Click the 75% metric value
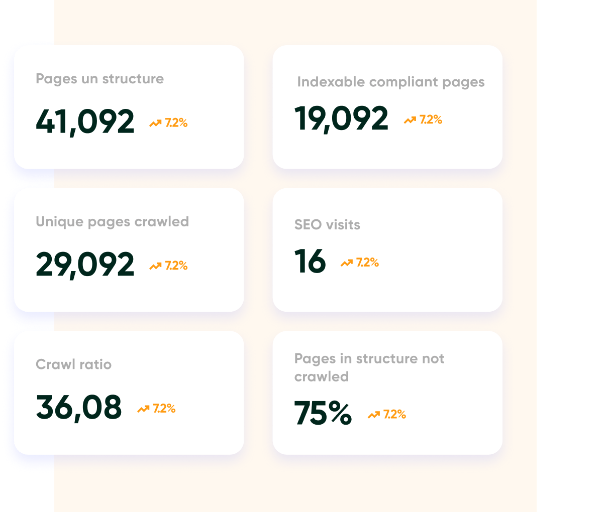This screenshot has height=512, width=609. pos(323,413)
